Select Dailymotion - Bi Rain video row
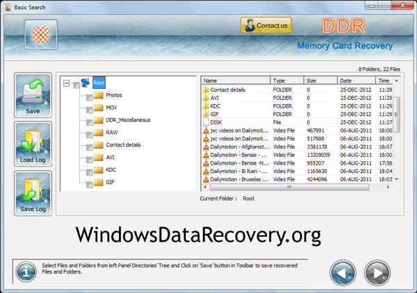Viewport: 417px width, 293px height. [297, 171]
